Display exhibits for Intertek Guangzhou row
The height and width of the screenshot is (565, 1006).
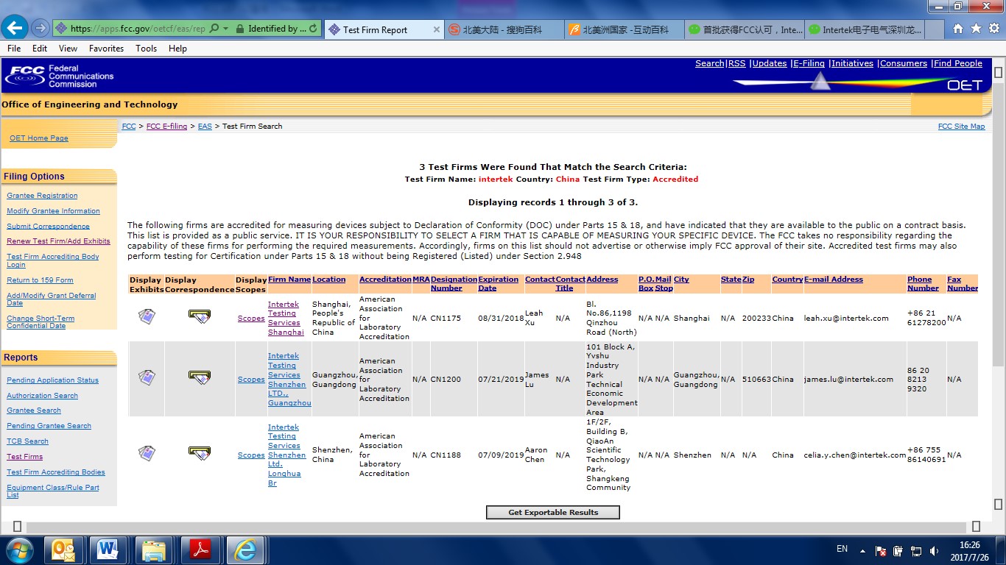point(147,378)
